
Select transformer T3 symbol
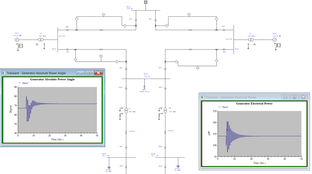(126, 110)
